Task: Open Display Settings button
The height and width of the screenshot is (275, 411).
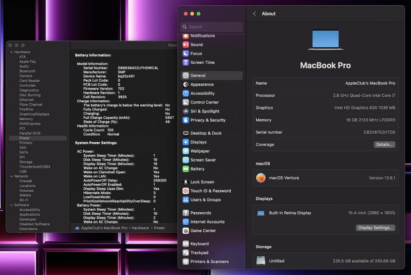Action: 376,228
